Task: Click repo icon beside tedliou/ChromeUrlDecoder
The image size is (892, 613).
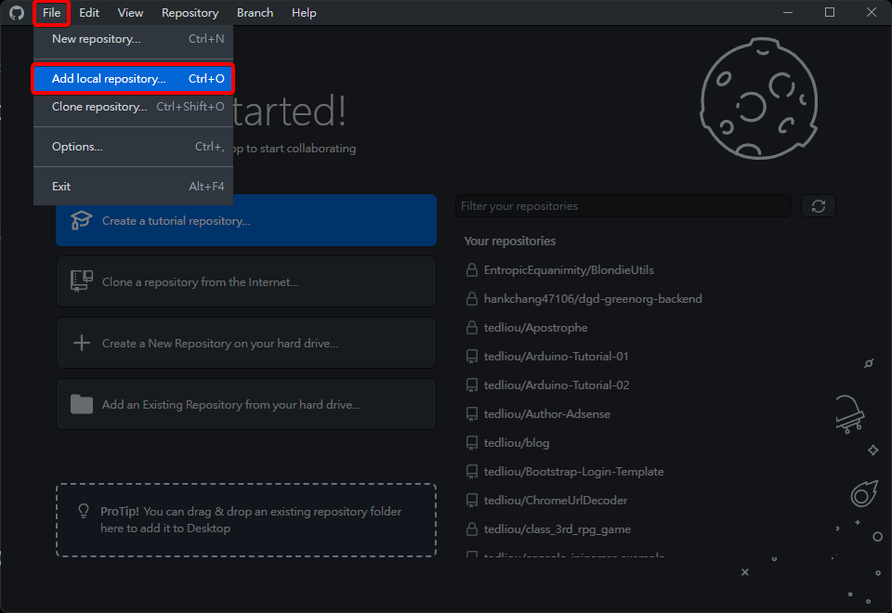Action: (x=472, y=501)
